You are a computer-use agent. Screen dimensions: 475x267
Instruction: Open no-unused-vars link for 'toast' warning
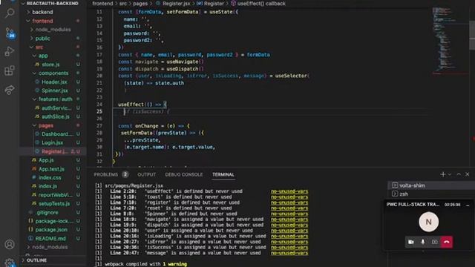(x=289, y=197)
